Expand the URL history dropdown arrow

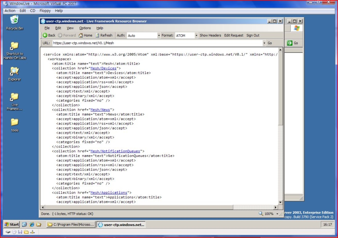coord(264,43)
